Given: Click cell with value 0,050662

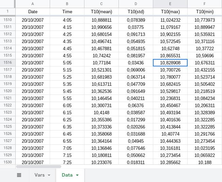Looking at the screenshot, I should 136,155.
